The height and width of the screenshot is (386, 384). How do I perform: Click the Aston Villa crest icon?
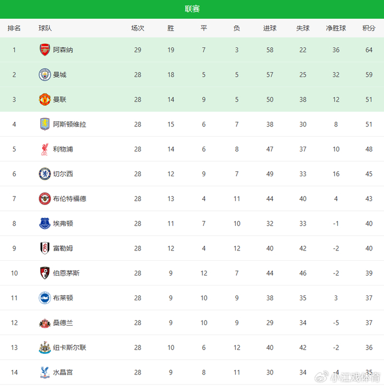(x=44, y=124)
